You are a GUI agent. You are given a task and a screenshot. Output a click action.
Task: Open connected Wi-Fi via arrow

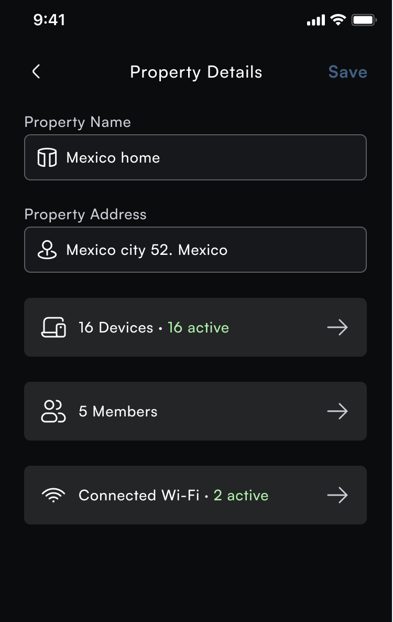[x=337, y=495]
